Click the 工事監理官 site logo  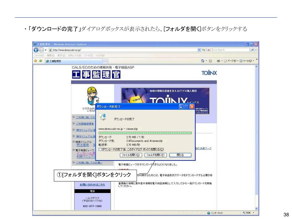click(x=96, y=74)
